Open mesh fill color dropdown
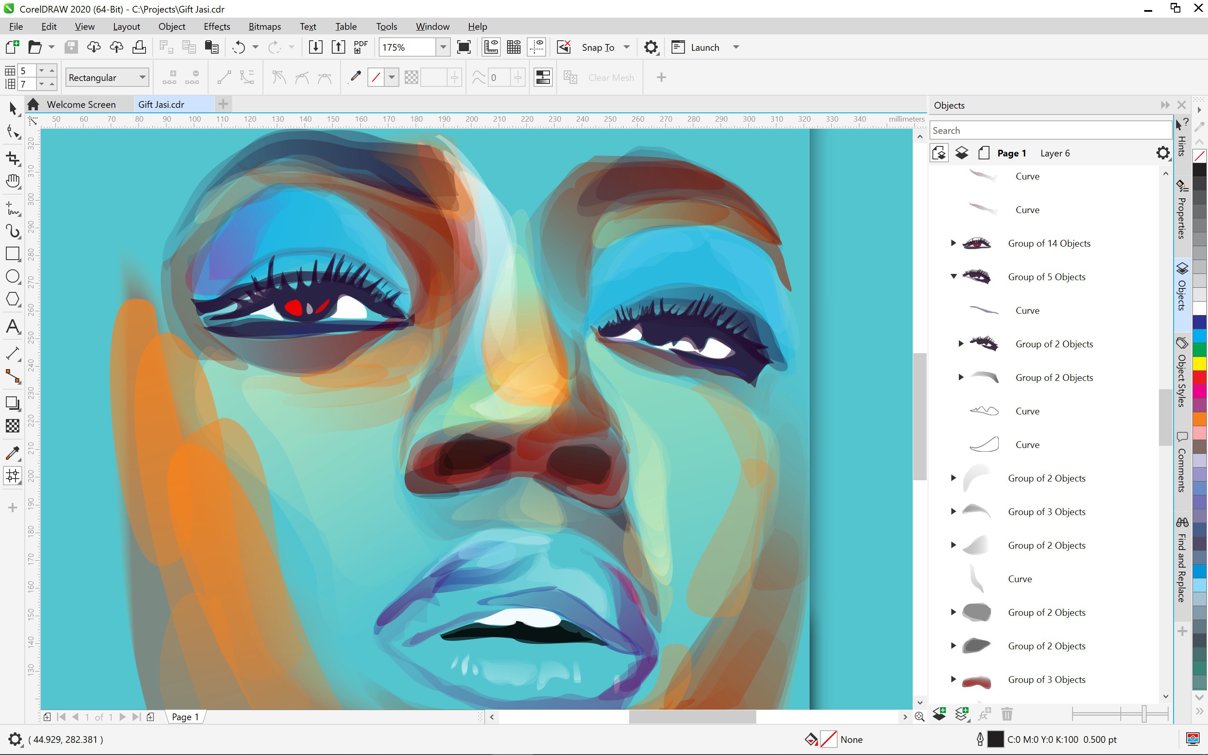 click(391, 78)
